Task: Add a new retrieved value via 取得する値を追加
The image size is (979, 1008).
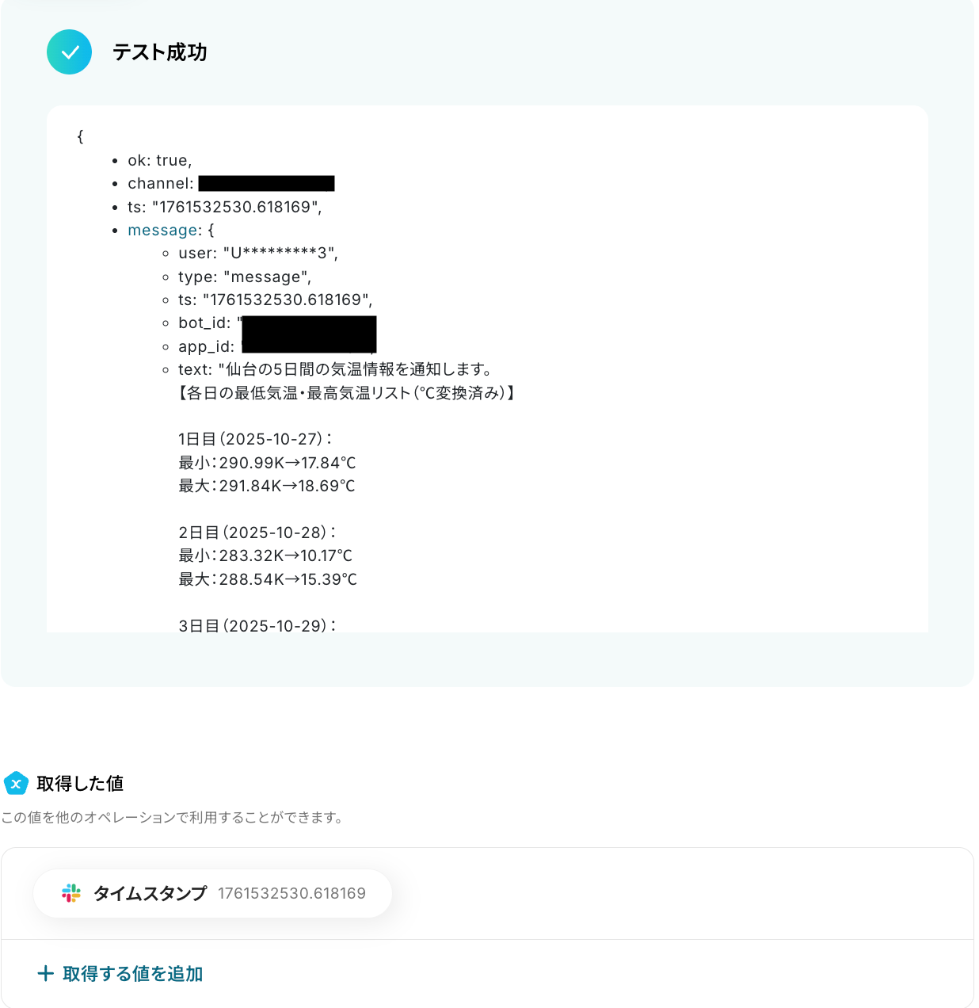Action: coord(120,973)
